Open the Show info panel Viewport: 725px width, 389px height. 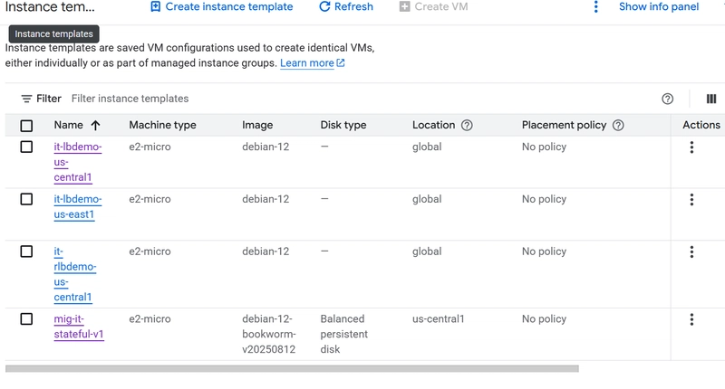point(659,7)
